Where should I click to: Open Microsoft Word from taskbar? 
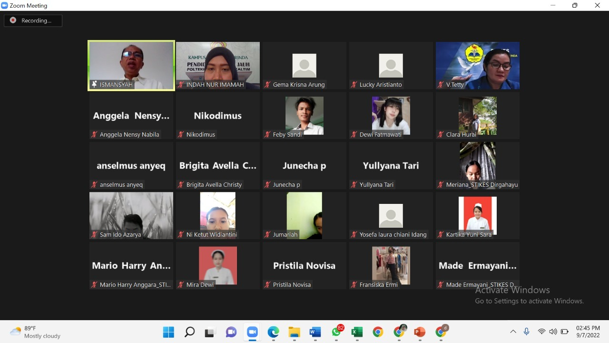tap(315, 332)
